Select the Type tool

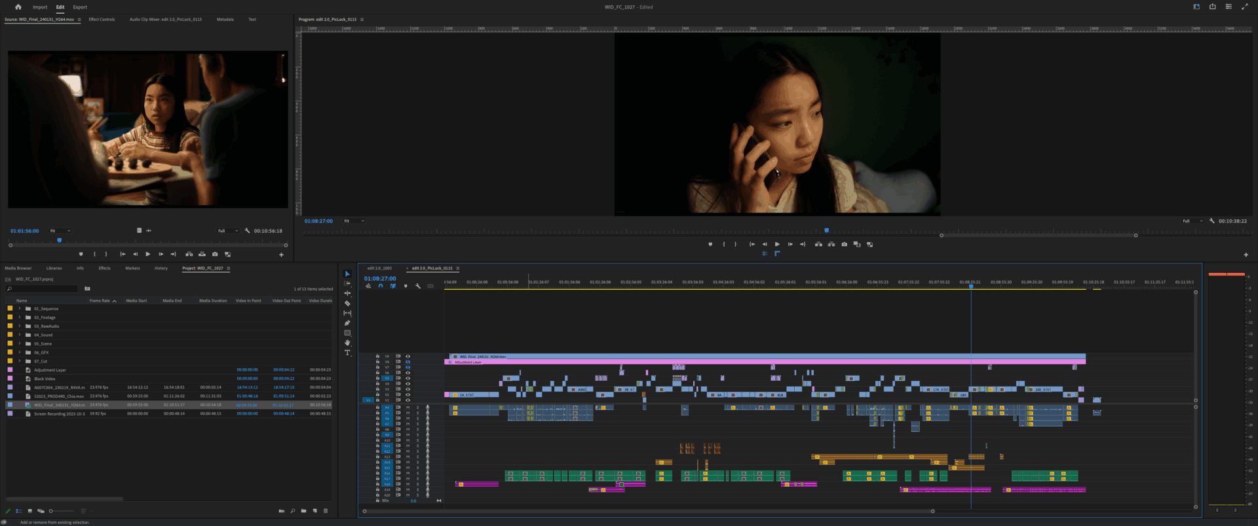(x=347, y=353)
